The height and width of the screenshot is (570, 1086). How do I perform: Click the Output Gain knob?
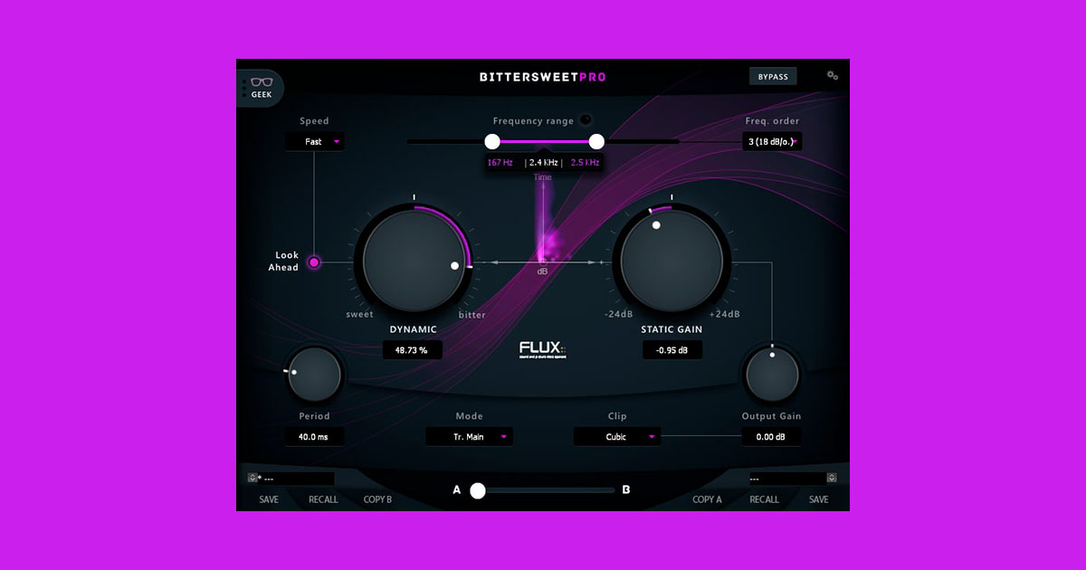coord(772,375)
